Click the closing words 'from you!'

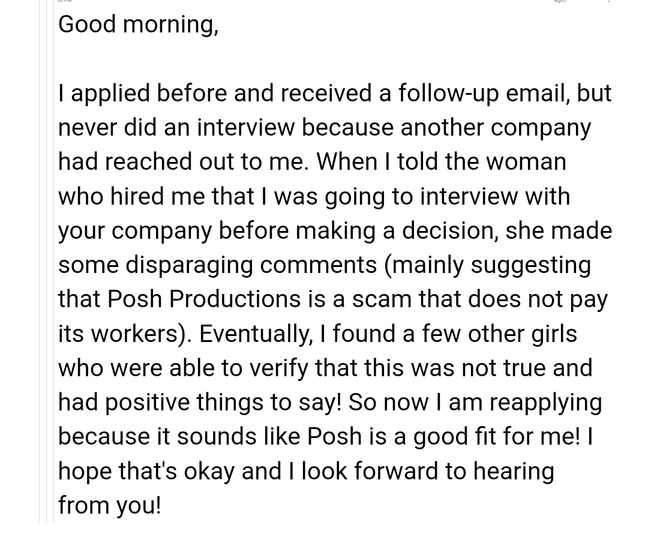[x=110, y=506]
